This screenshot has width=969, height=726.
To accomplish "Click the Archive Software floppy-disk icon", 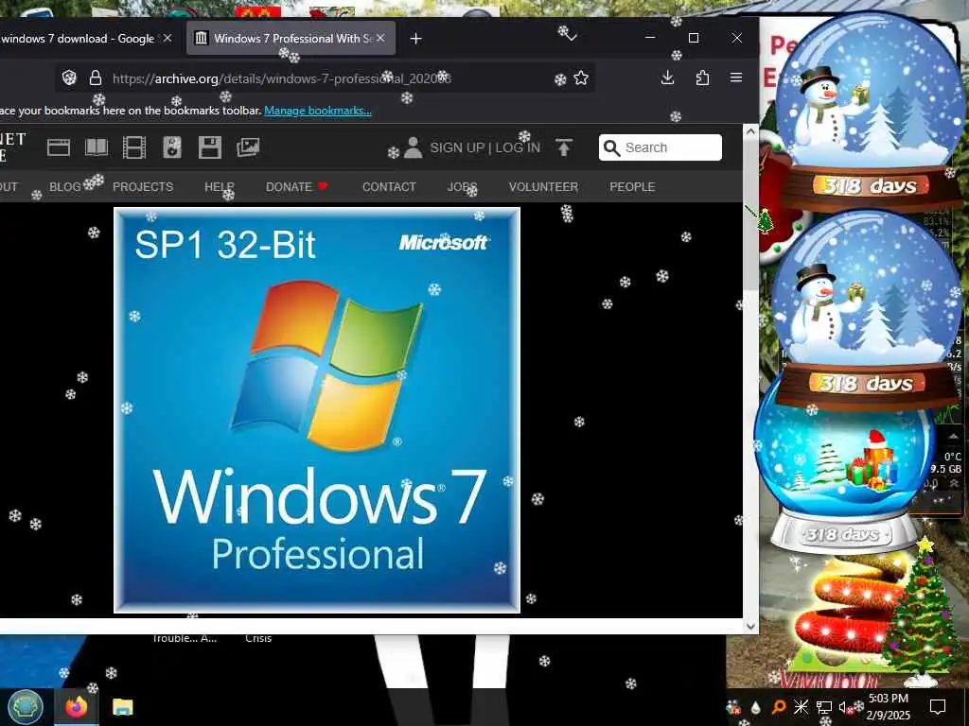I will (x=210, y=147).
